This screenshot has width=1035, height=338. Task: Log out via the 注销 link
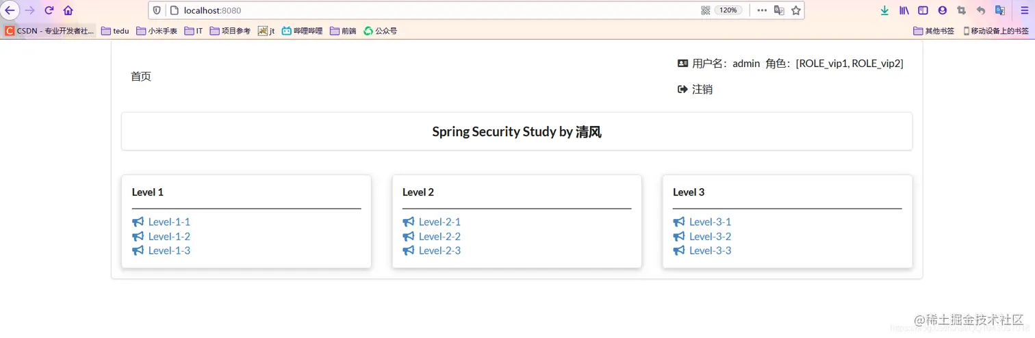click(702, 90)
